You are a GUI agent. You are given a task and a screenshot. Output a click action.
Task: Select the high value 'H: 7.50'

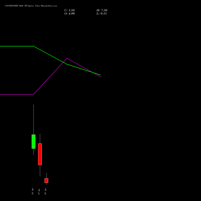click(102, 10)
